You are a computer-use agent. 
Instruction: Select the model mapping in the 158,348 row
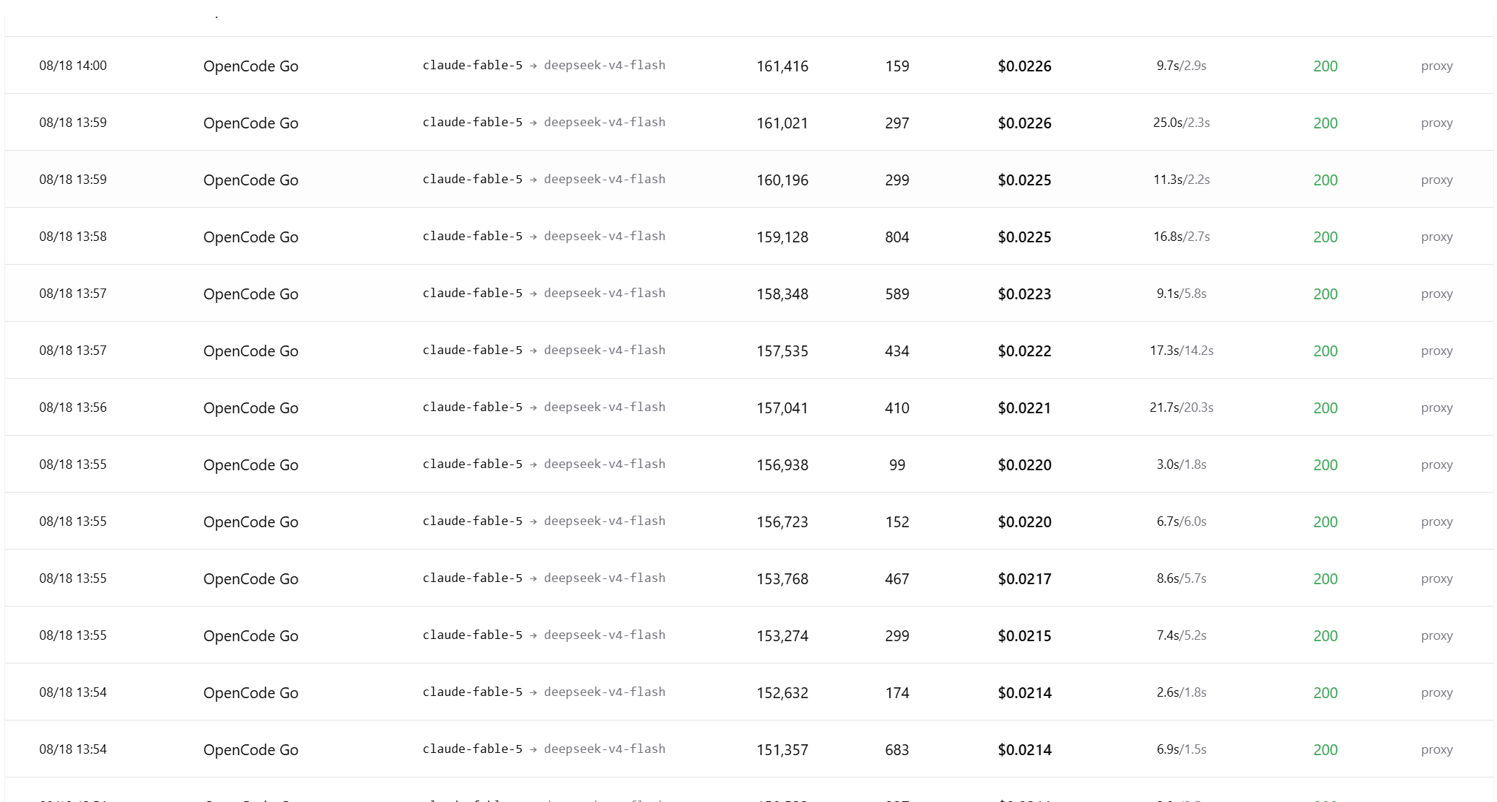(544, 294)
